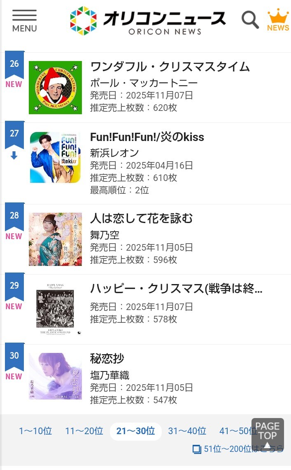This screenshot has width=291, height=470.
Task: Go to the 1〜10位 ranking page
Action: pyautogui.click(x=35, y=431)
